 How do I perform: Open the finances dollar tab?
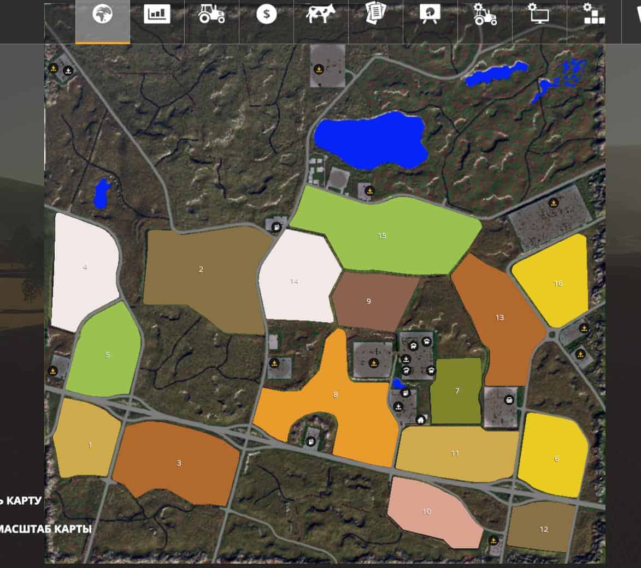[266, 15]
